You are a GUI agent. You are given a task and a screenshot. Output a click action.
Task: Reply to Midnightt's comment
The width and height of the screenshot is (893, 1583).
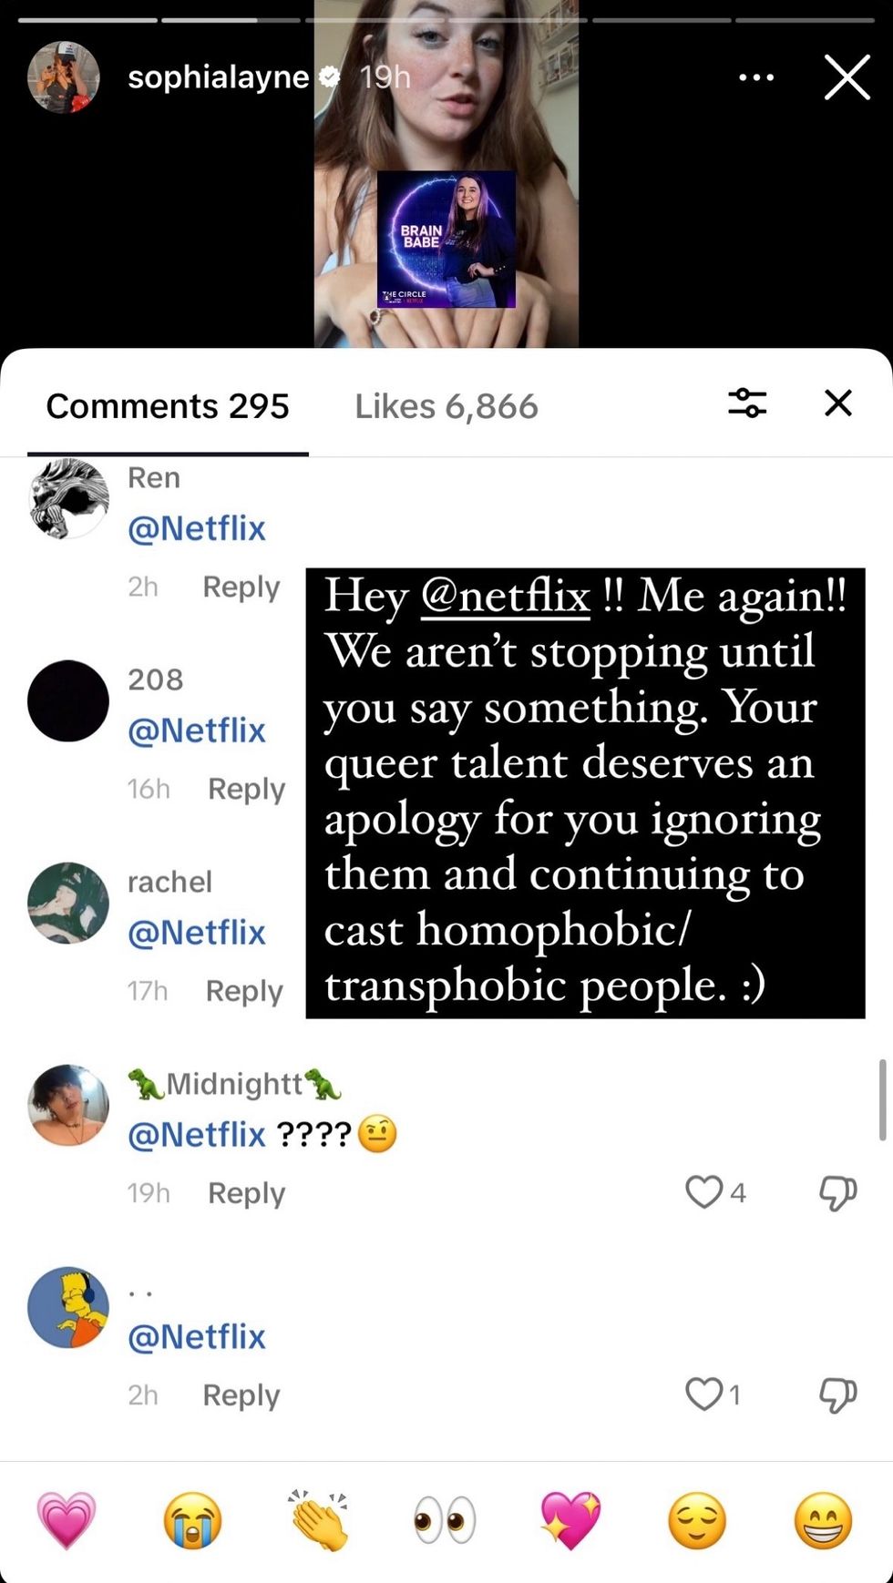tap(246, 1192)
